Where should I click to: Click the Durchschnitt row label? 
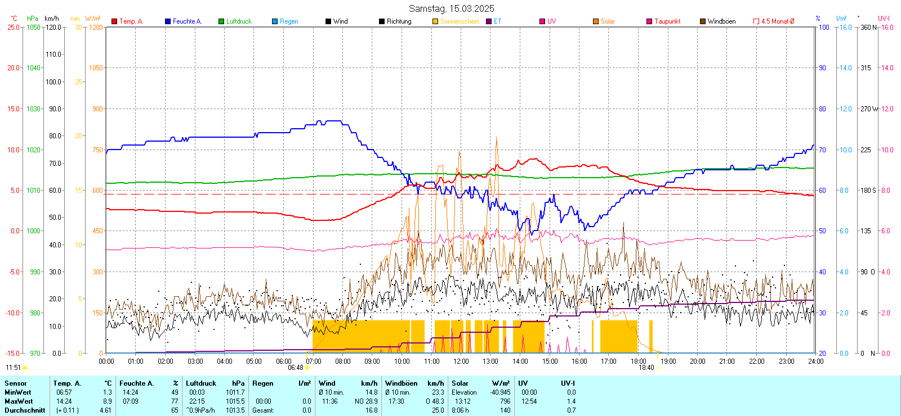25,410
